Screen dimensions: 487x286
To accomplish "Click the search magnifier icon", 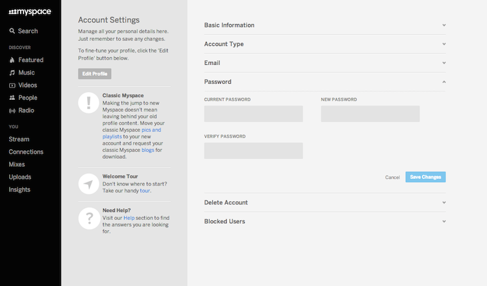I will point(12,30).
